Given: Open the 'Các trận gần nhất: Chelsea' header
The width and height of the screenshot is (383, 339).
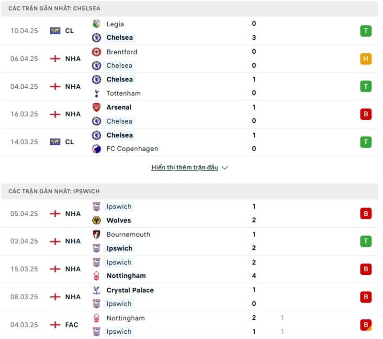Looking at the screenshot, I should pyautogui.click(x=54, y=9).
